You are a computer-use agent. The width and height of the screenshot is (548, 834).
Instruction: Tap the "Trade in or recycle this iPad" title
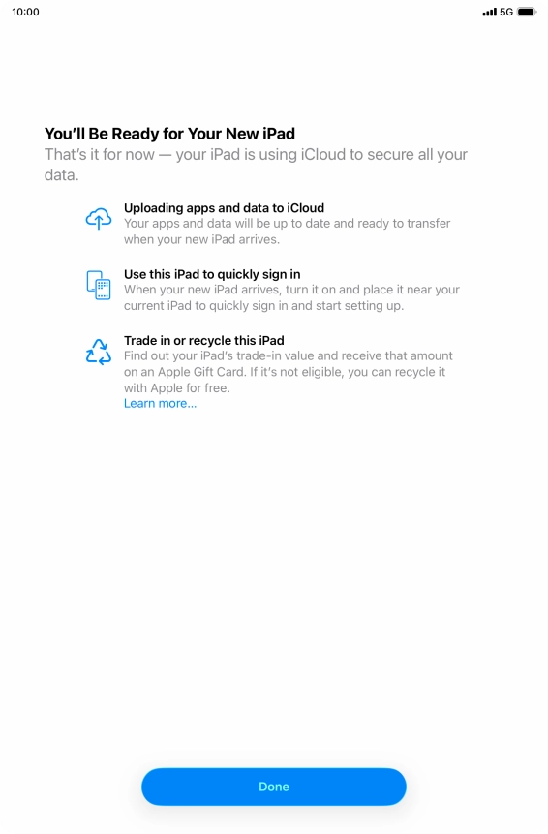204,340
